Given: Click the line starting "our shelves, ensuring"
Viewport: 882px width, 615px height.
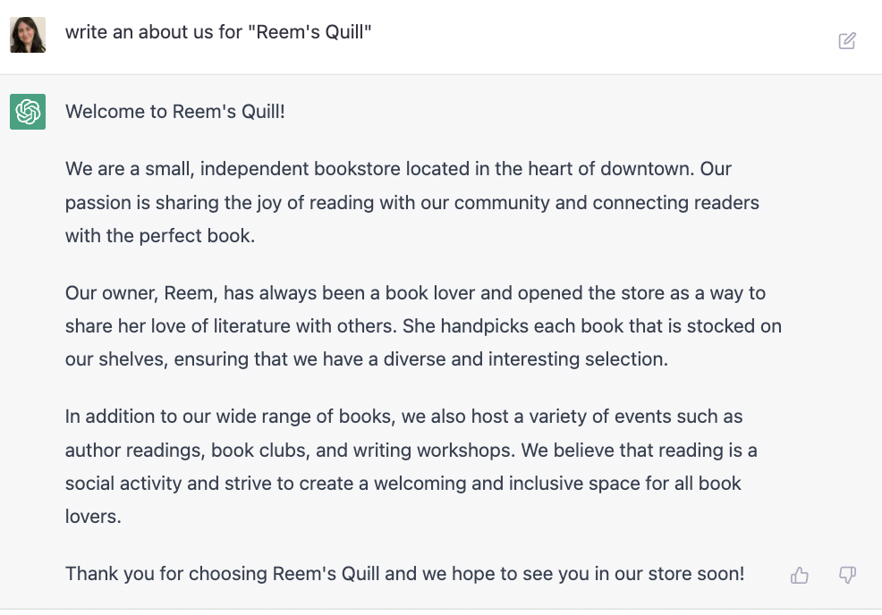Looking at the screenshot, I should [367, 359].
